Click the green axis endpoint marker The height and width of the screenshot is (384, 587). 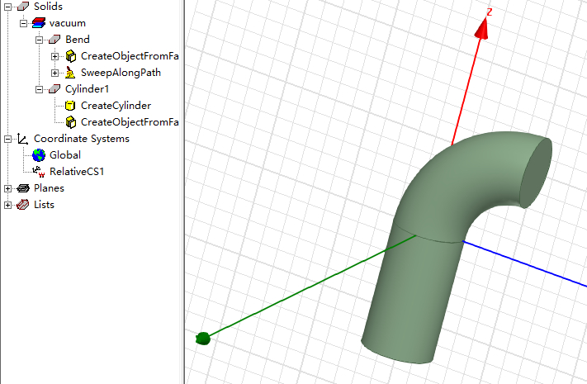203,339
